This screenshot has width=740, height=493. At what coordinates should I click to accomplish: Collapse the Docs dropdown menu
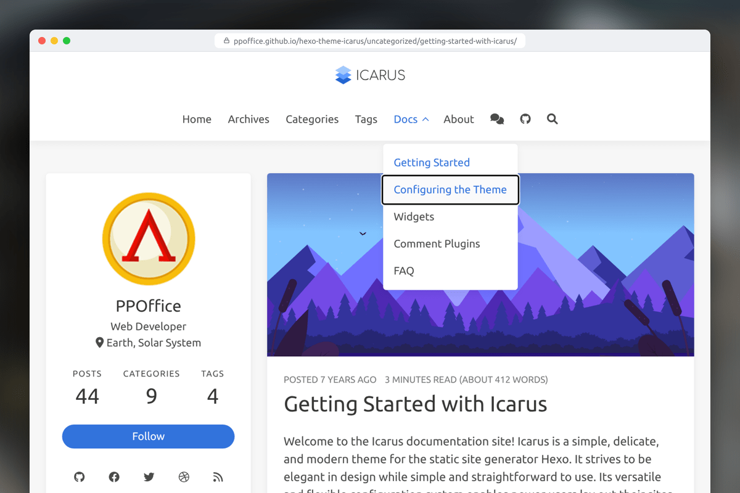click(x=411, y=119)
